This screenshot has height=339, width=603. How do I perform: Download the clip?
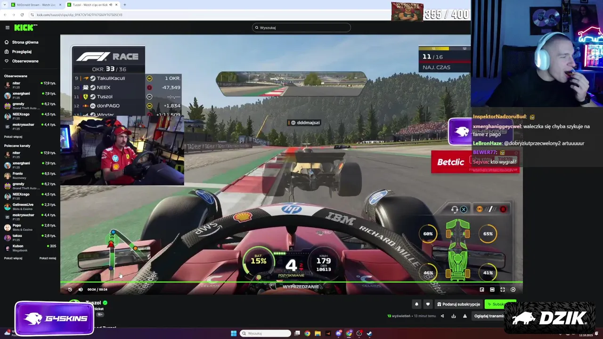[454, 316]
